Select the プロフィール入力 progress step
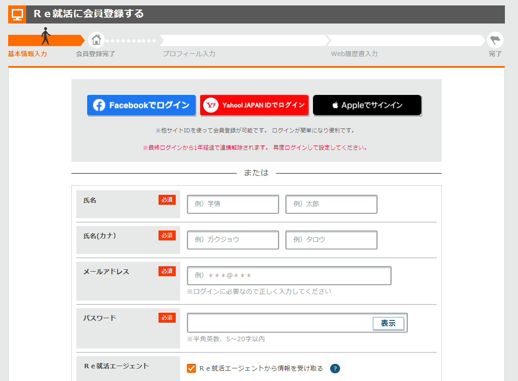 coord(190,53)
